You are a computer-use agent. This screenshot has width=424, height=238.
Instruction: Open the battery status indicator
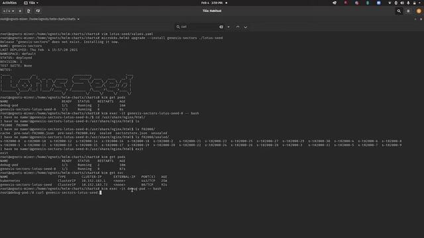click(x=414, y=3)
